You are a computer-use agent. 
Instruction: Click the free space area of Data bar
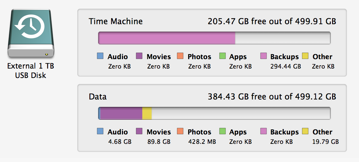coord(240,113)
